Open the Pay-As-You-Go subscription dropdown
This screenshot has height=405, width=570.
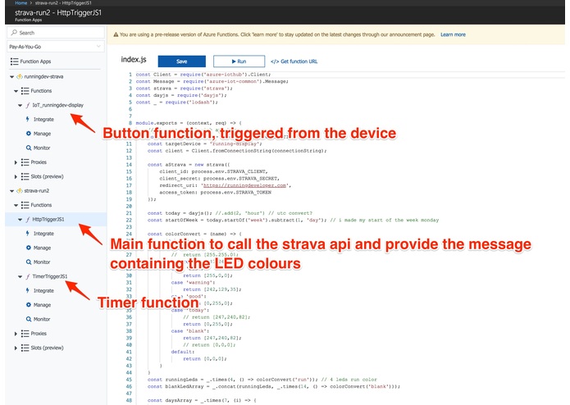tap(56, 47)
